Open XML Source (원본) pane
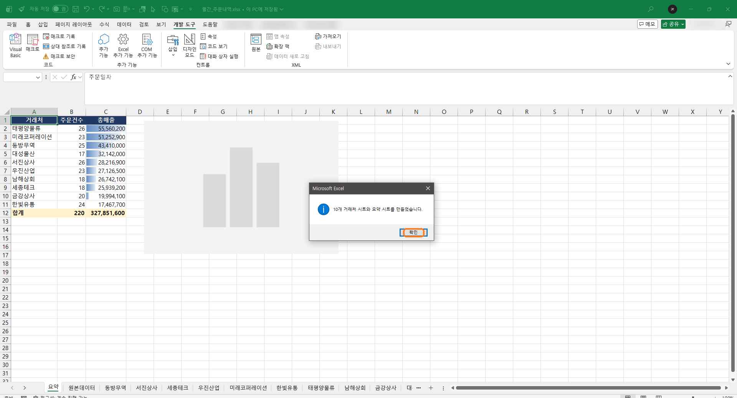Image resolution: width=737 pixels, height=398 pixels. (x=256, y=43)
